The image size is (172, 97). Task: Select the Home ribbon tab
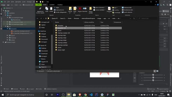45,5
